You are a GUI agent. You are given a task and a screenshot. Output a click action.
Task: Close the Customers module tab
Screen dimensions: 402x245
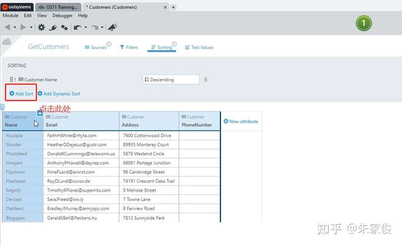[165, 7]
